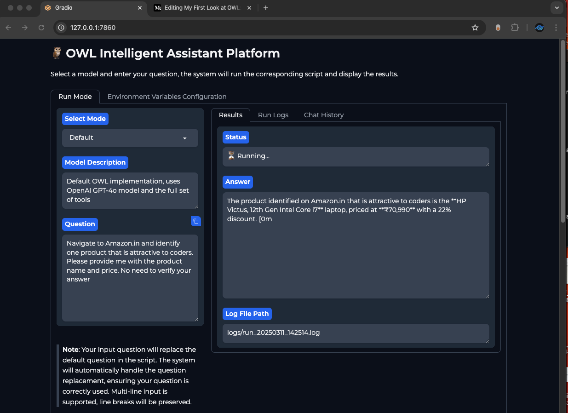Copy the Question text with copy icon

pyautogui.click(x=196, y=221)
